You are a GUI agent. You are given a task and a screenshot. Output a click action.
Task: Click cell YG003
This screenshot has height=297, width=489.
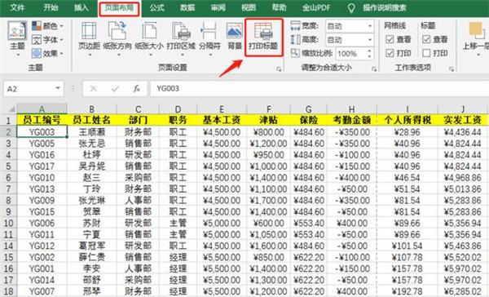(x=42, y=132)
